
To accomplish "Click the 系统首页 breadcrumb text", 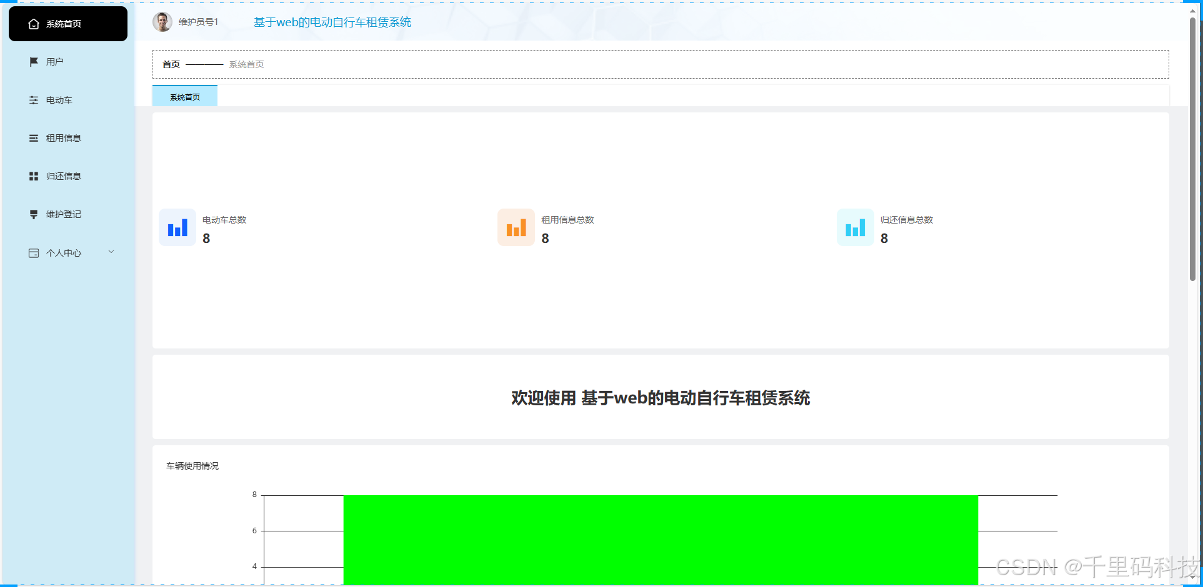I will pos(246,64).
